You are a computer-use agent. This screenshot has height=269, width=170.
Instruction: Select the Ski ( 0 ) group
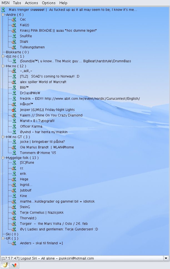[x=12, y=234]
